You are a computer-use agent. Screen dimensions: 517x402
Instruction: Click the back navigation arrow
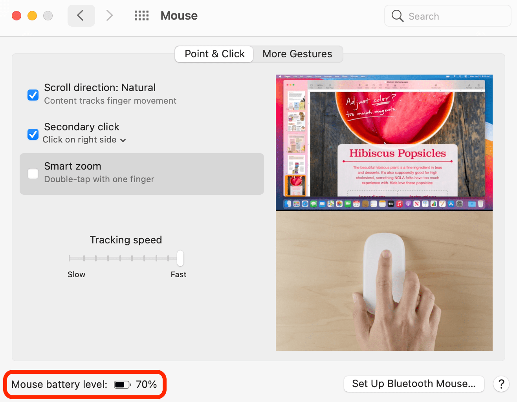tap(81, 15)
